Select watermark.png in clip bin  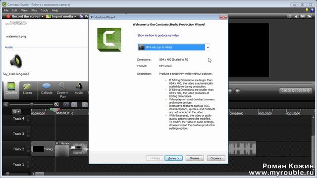click(x=16, y=29)
